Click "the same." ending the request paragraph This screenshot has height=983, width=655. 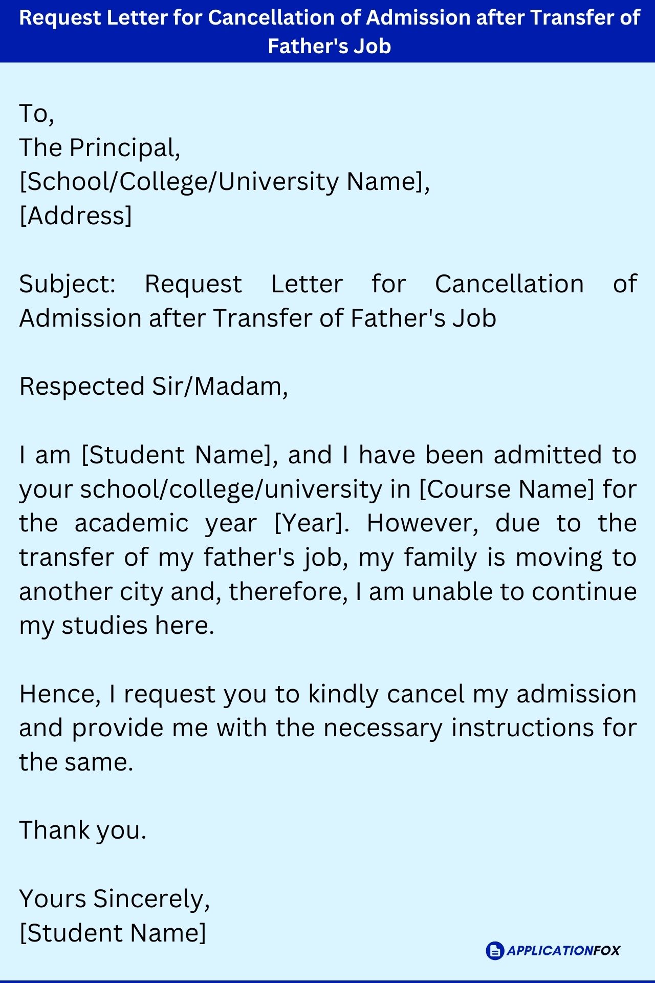[x=76, y=762]
